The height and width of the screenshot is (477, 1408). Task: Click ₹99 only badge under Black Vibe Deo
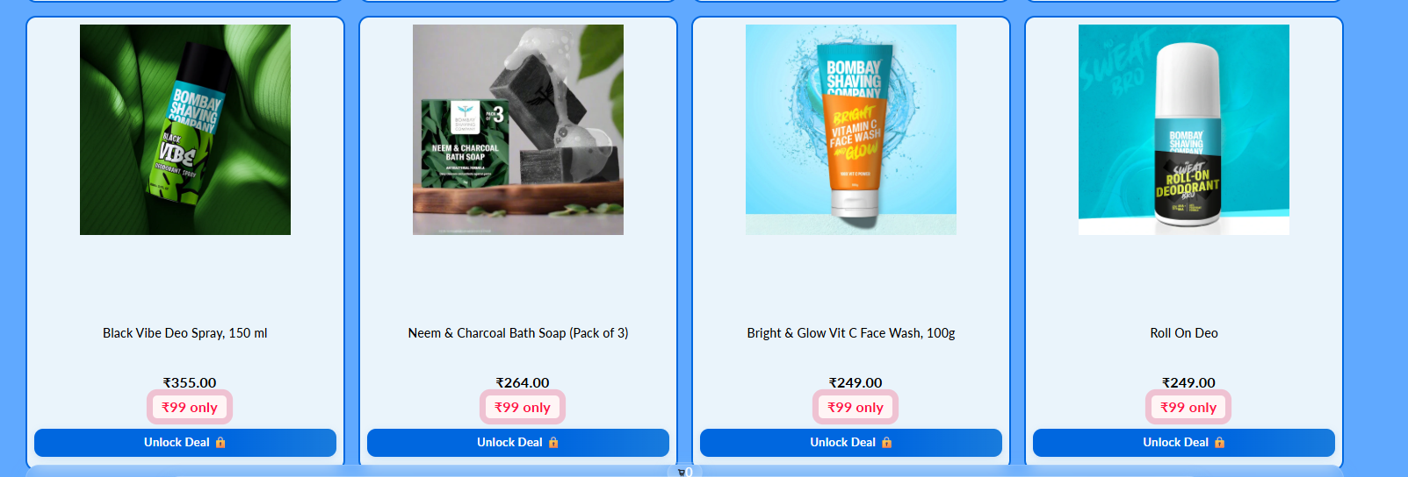pos(190,407)
